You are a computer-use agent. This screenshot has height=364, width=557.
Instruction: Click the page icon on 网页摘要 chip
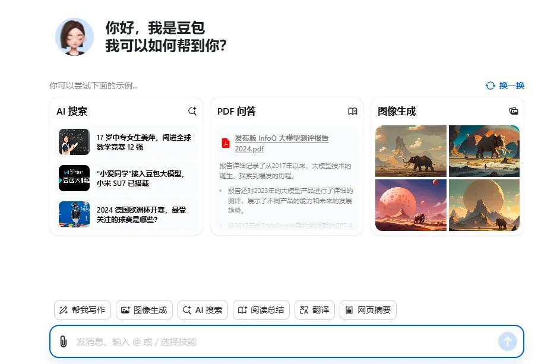pyautogui.click(x=349, y=310)
